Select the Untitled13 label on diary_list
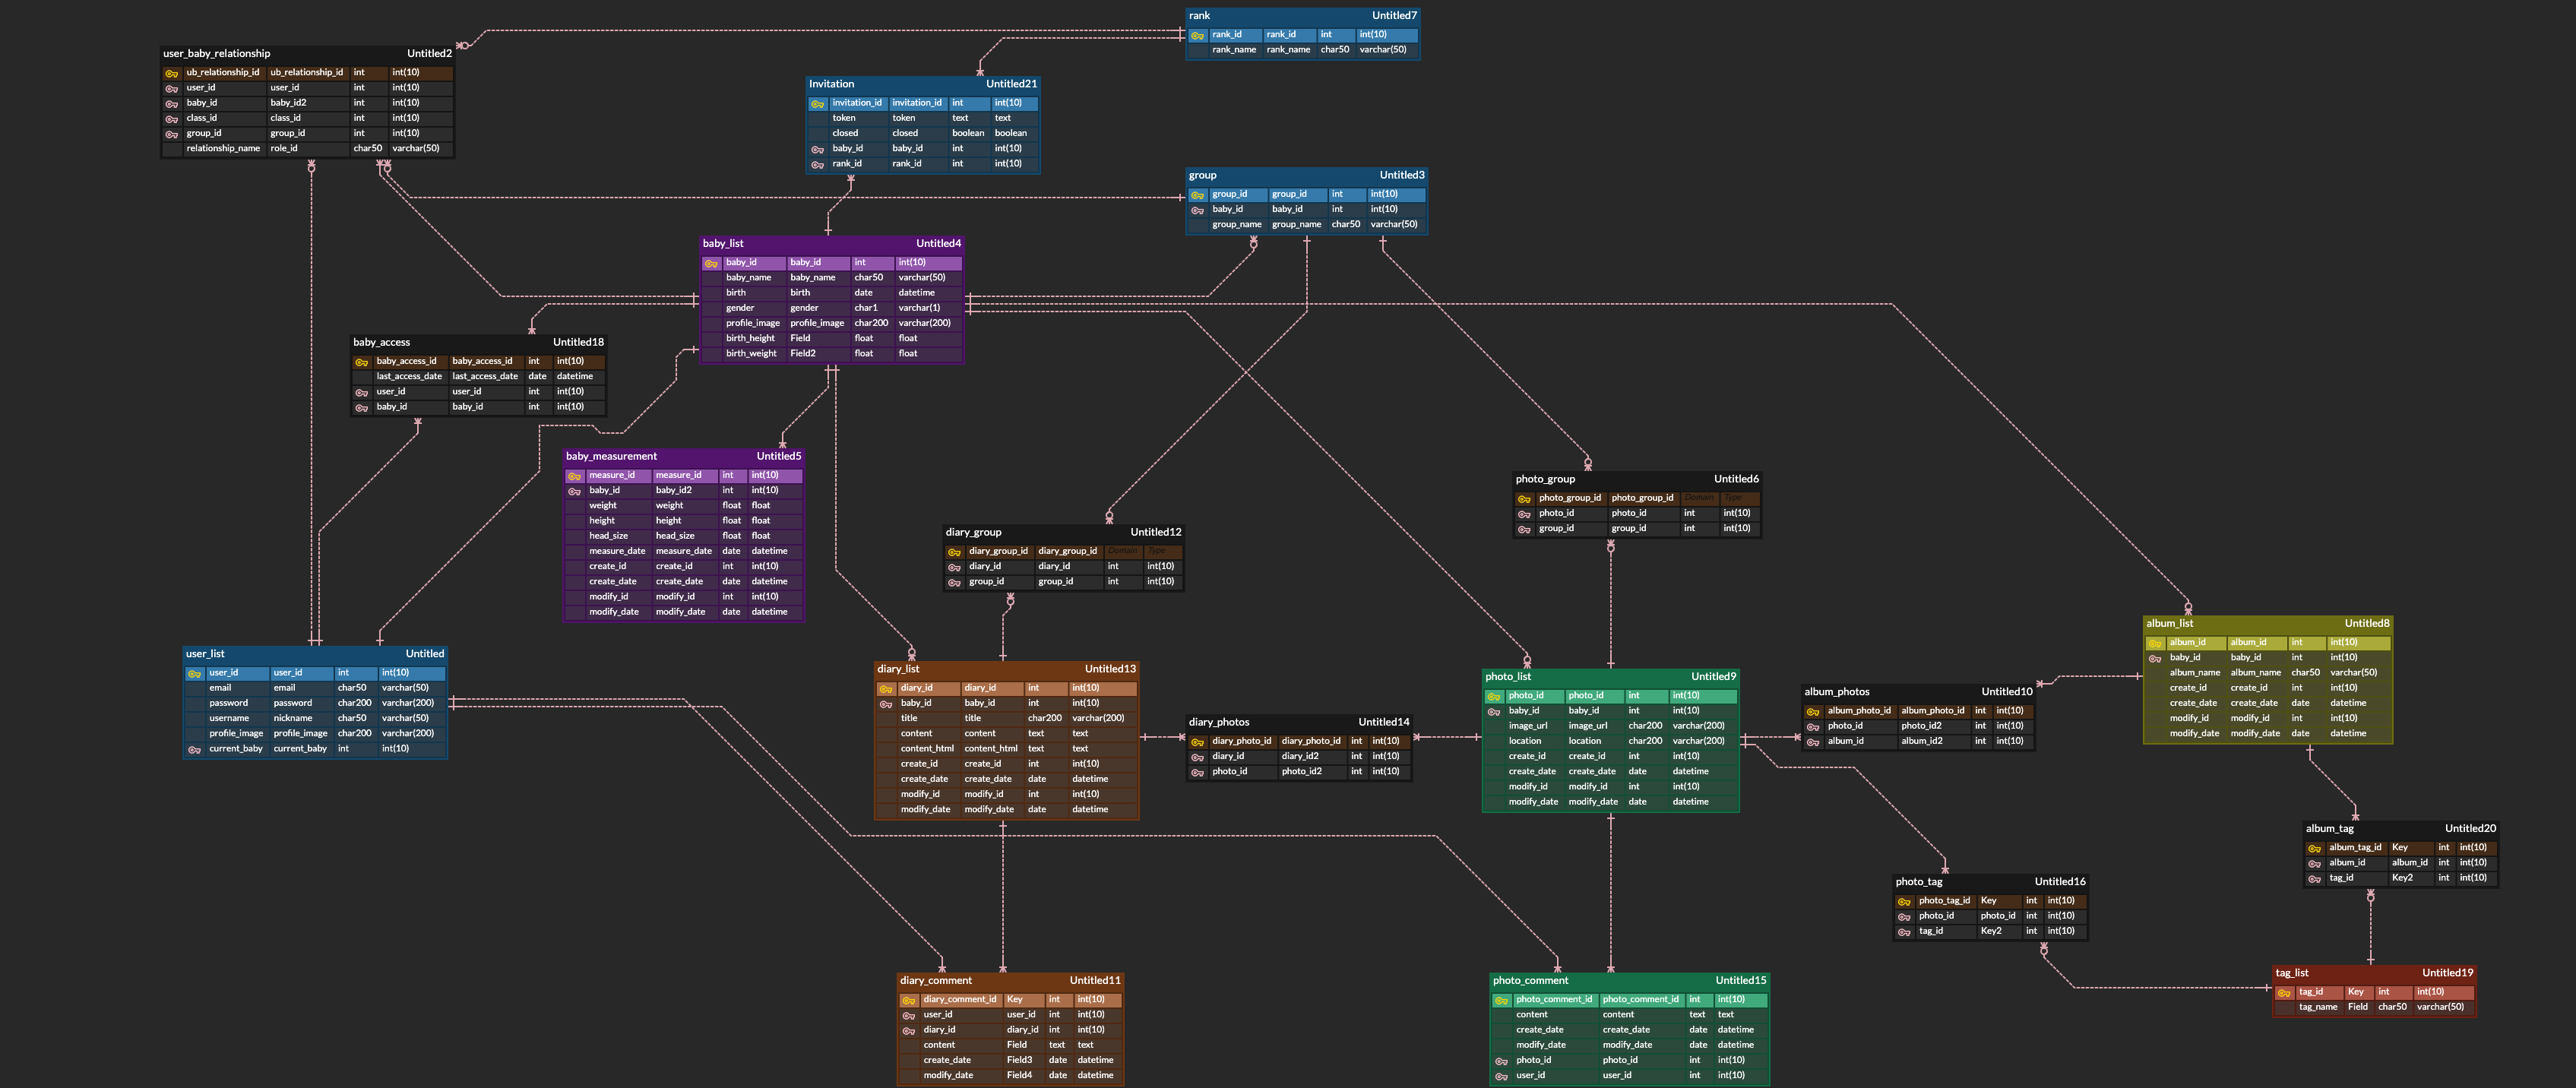 click(1110, 669)
